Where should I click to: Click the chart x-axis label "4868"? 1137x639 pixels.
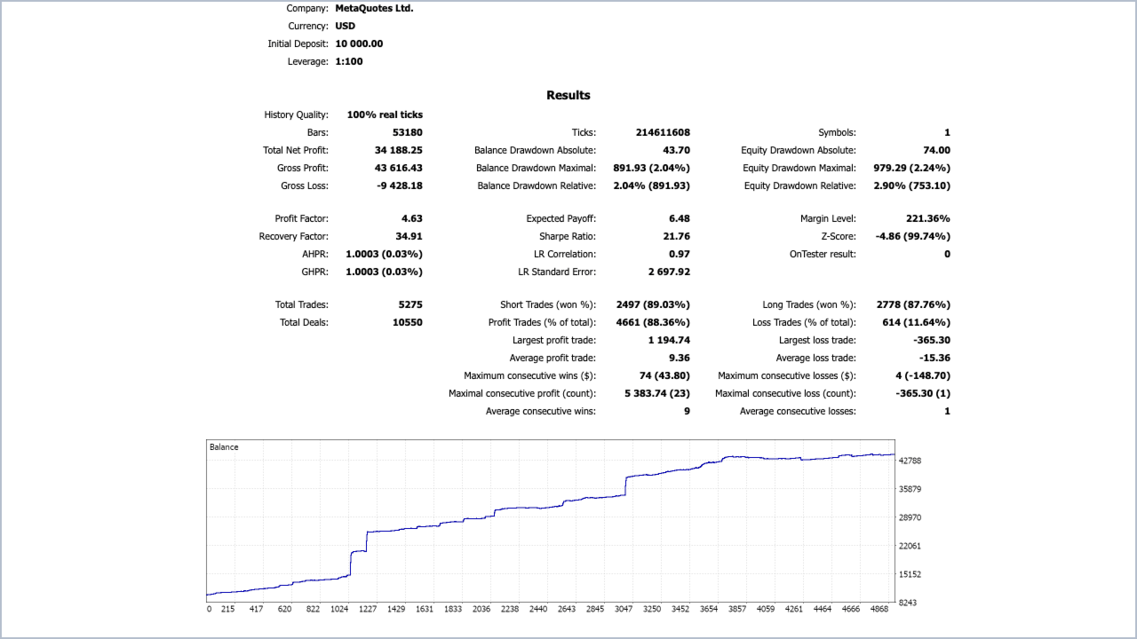(879, 610)
